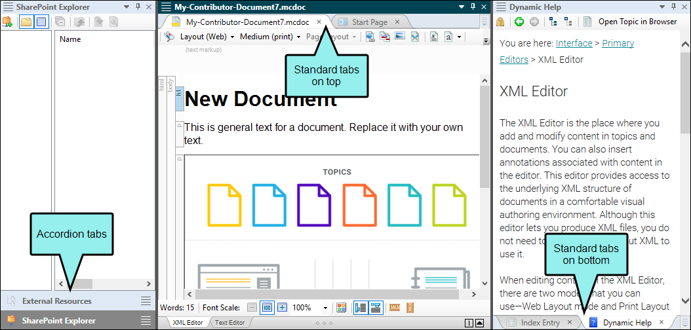Open the Layout (Web) dropdown
This screenshot has height=330, width=691.
point(207,37)
